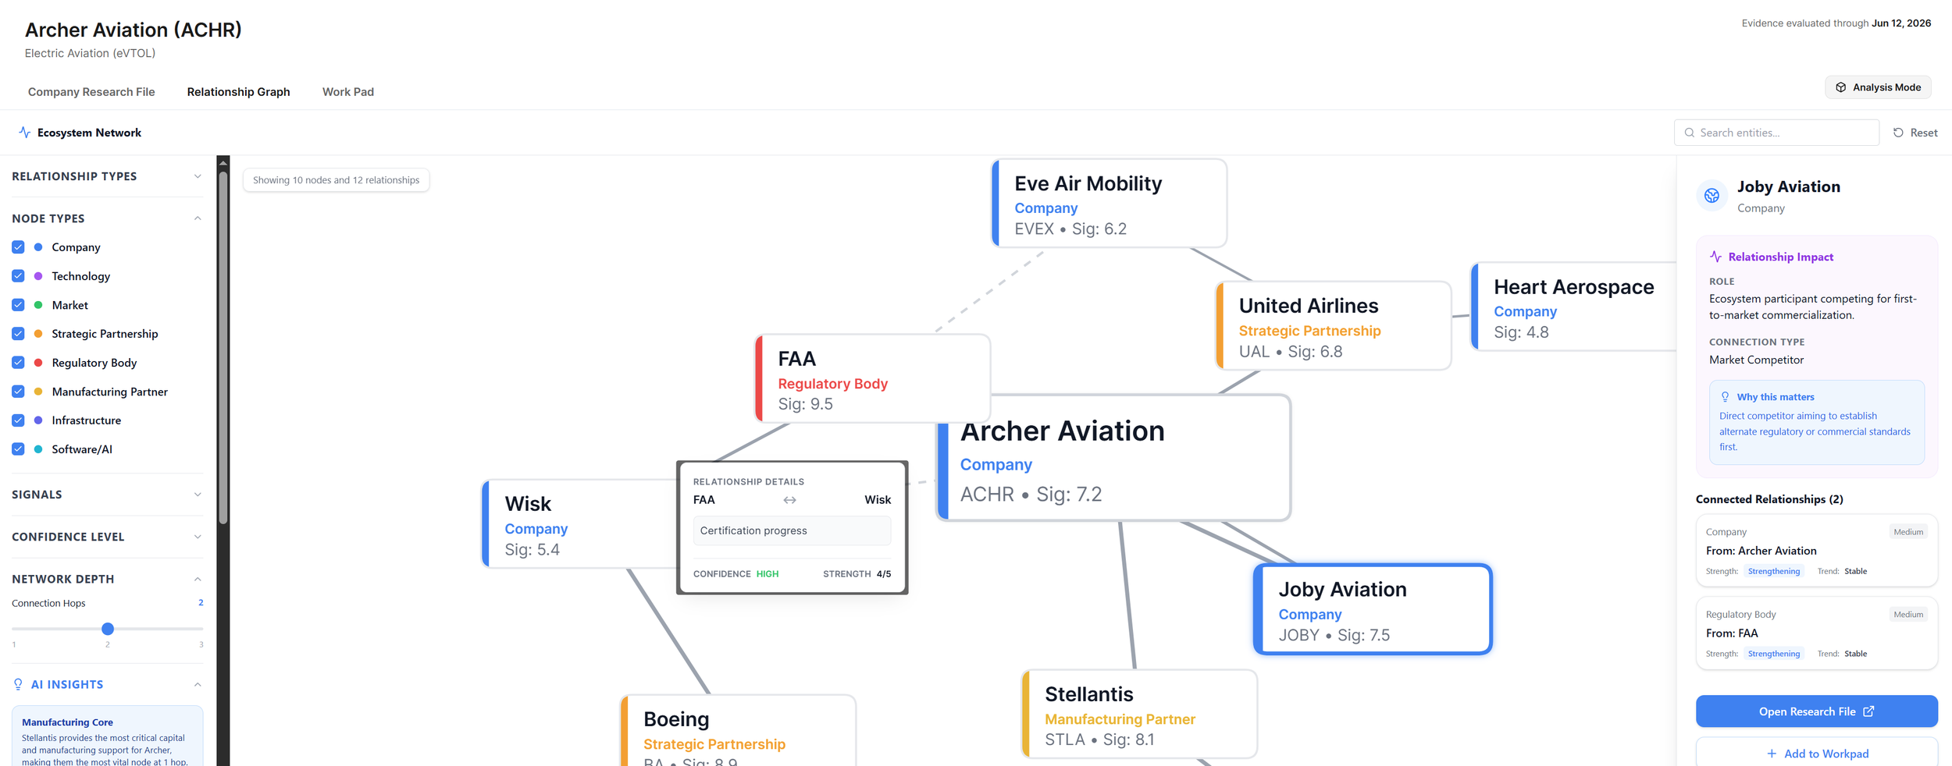The width and height of the screenshot is (1952, 766).
Task: Select the Heart Aerospace node
Action: tap(1573, 307)
